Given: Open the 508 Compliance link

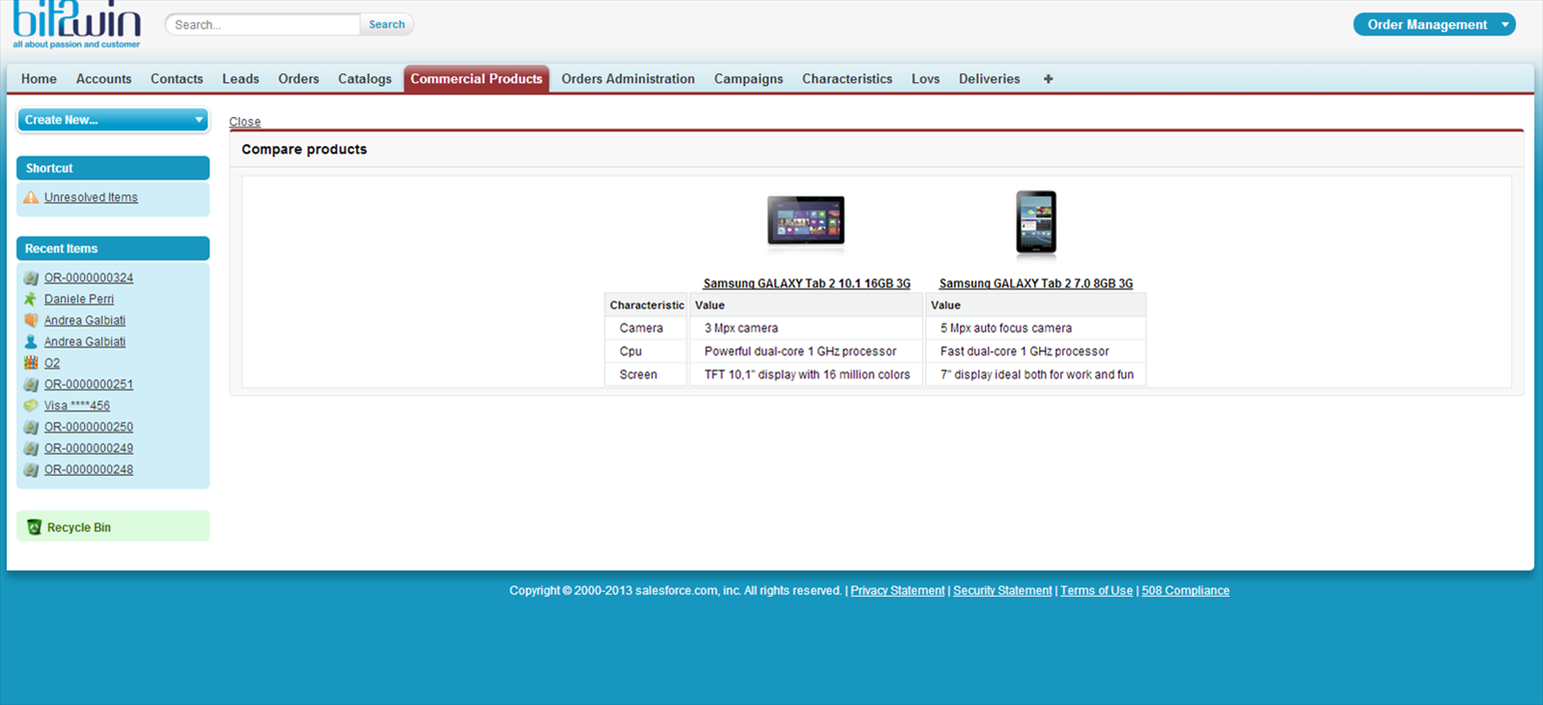Looking at the screenshot, I should coord(1185,591).
